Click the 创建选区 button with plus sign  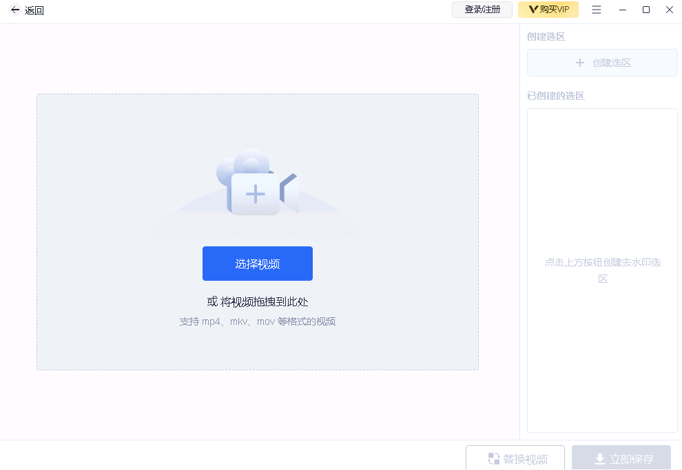pyautogui.click(x=602, y=63)
